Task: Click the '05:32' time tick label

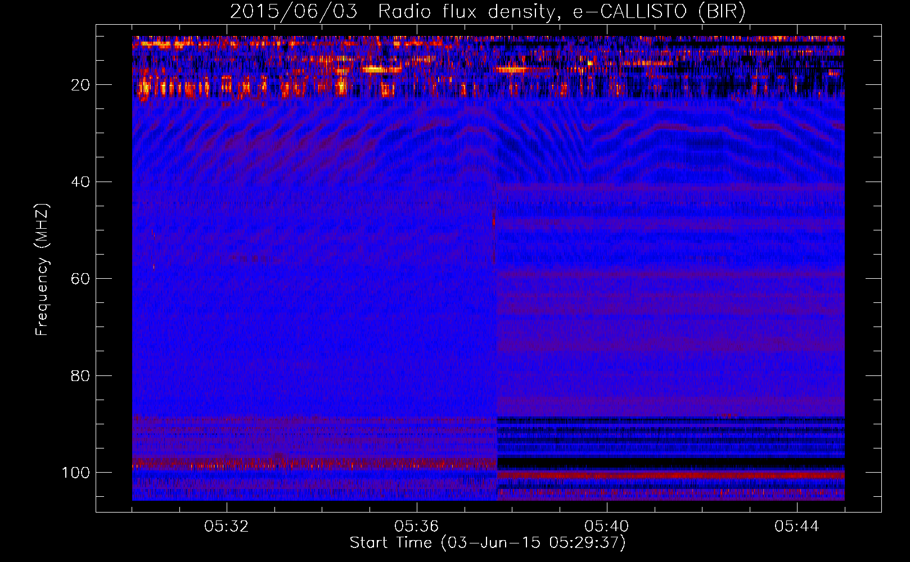Action: [227, 527]
